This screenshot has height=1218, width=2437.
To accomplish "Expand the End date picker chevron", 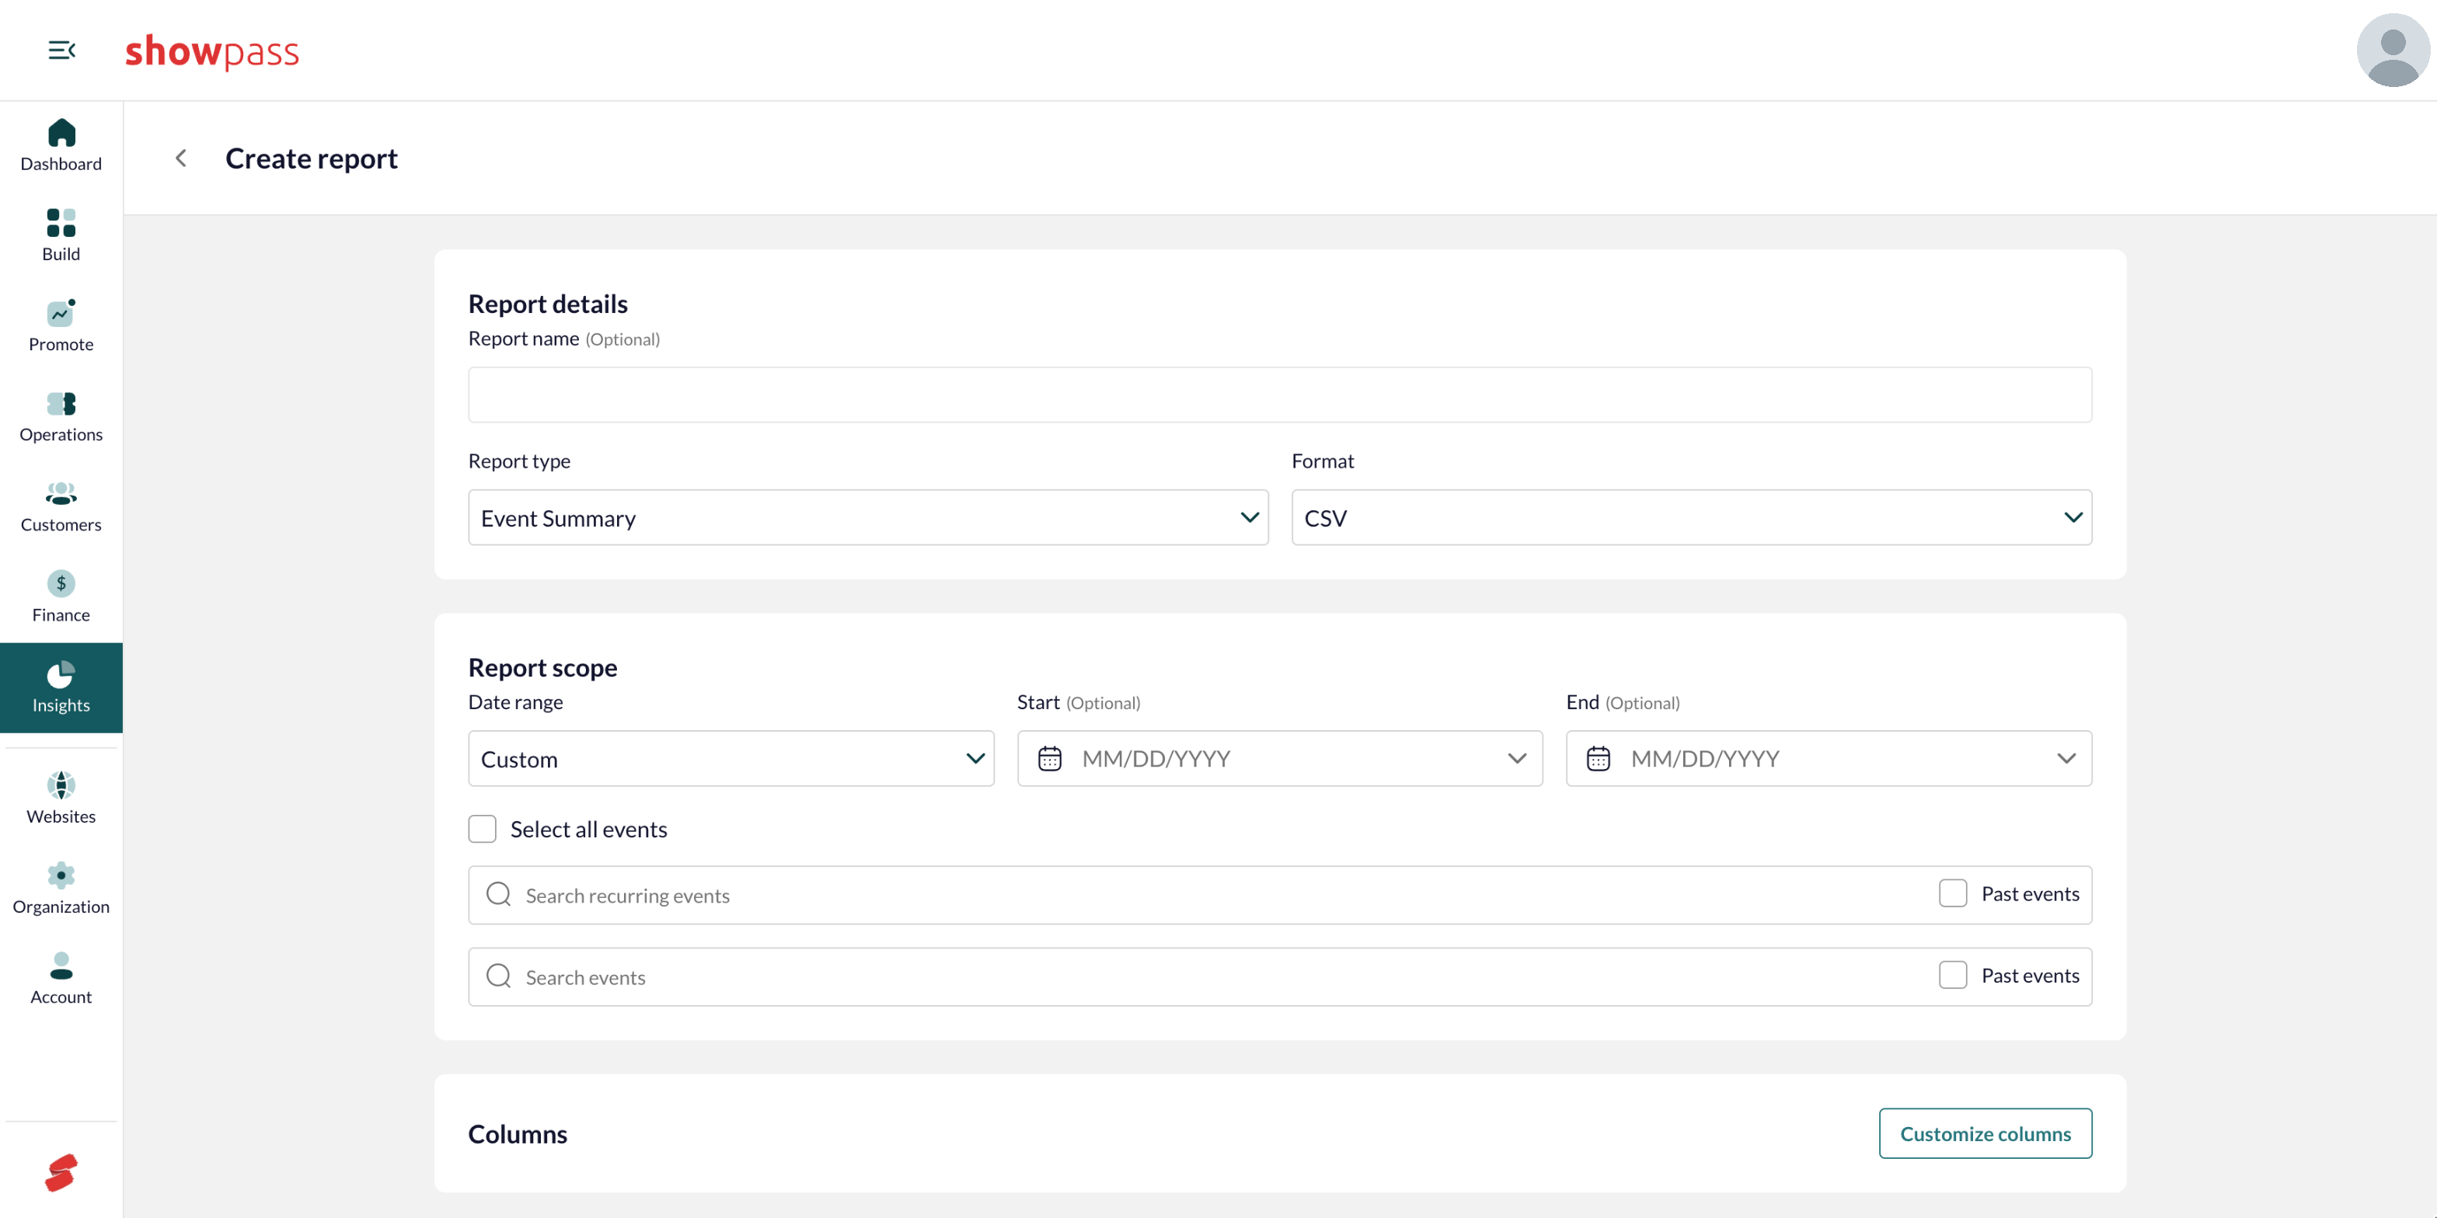I will [x=2066, y=758].
